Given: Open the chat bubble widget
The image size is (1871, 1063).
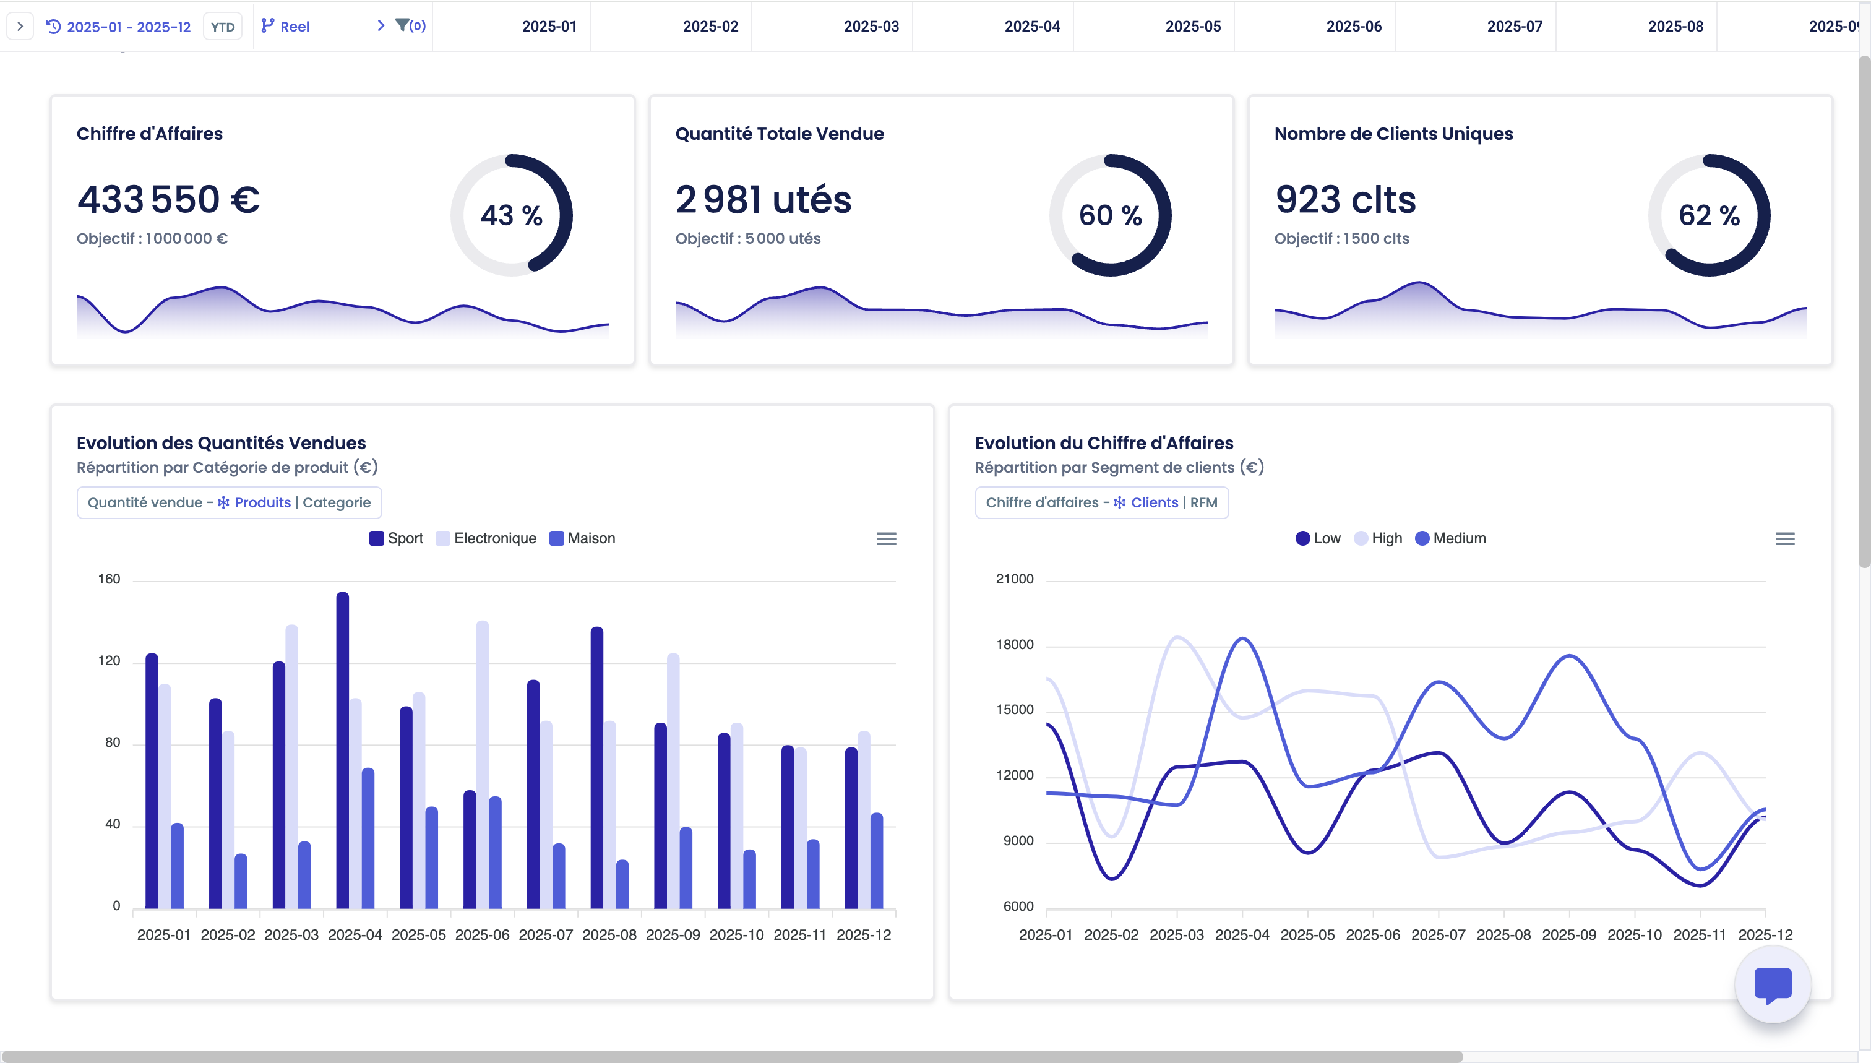Looking at the screenshot, I should pyautogui.click(x=1773, y=984).
